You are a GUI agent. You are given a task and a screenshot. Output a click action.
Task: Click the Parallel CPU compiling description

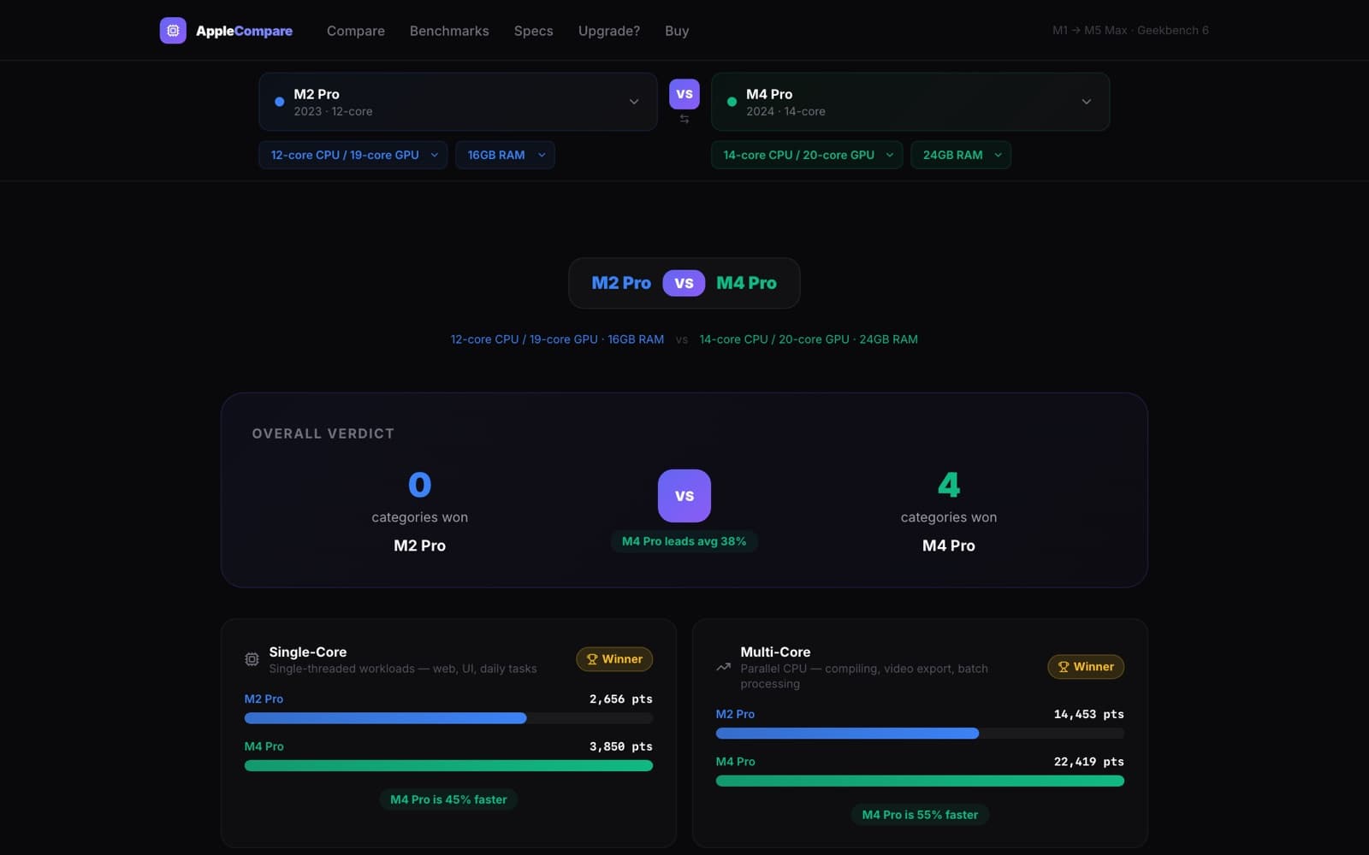click(864, 676)
